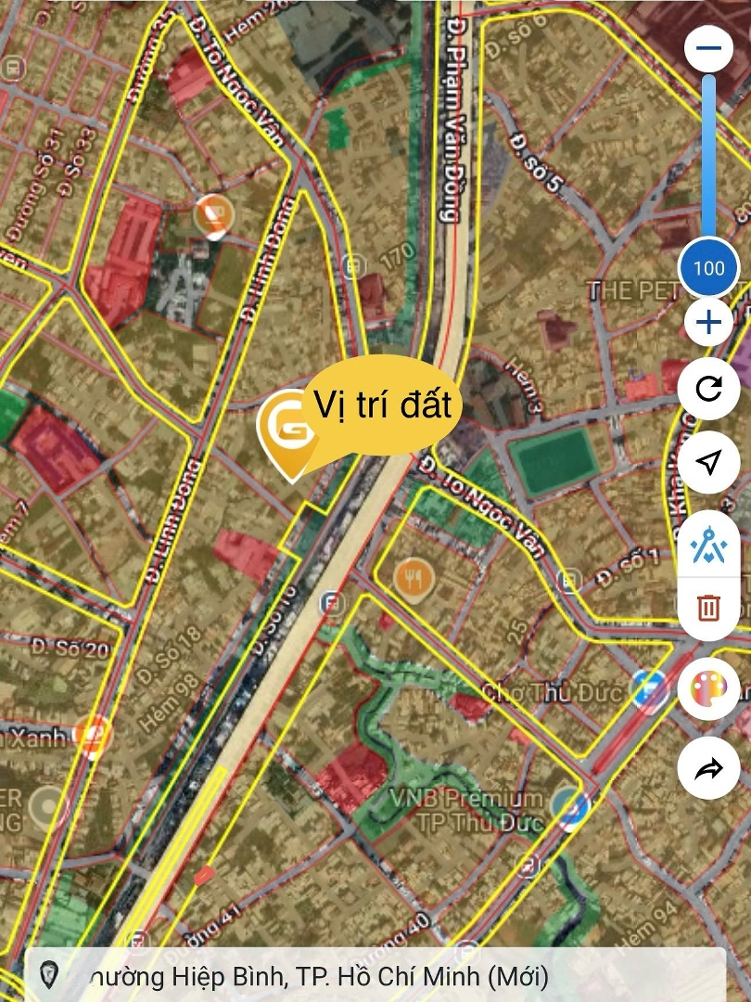The height and width of the screenshot is (1002, 751).
Task: Click the share arrow icon
Action: click(708, 769)
